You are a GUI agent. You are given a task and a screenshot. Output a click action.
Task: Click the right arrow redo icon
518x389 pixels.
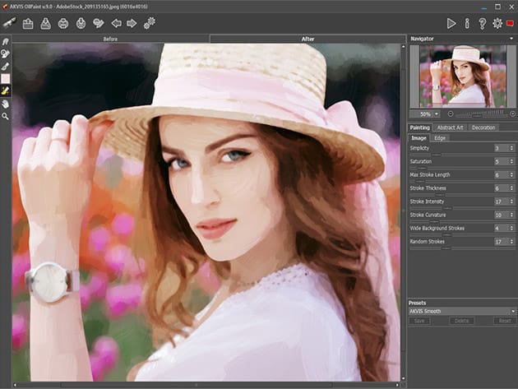132,23
